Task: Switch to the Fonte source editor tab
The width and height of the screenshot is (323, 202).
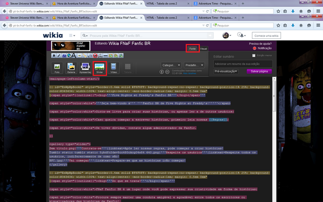Action: pos(193,48)
